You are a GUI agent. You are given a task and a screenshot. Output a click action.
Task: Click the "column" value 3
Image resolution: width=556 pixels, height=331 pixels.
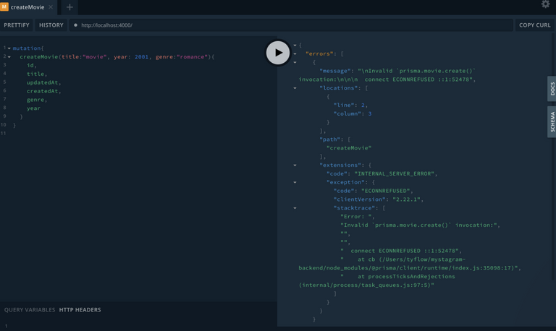click(370, 113)
